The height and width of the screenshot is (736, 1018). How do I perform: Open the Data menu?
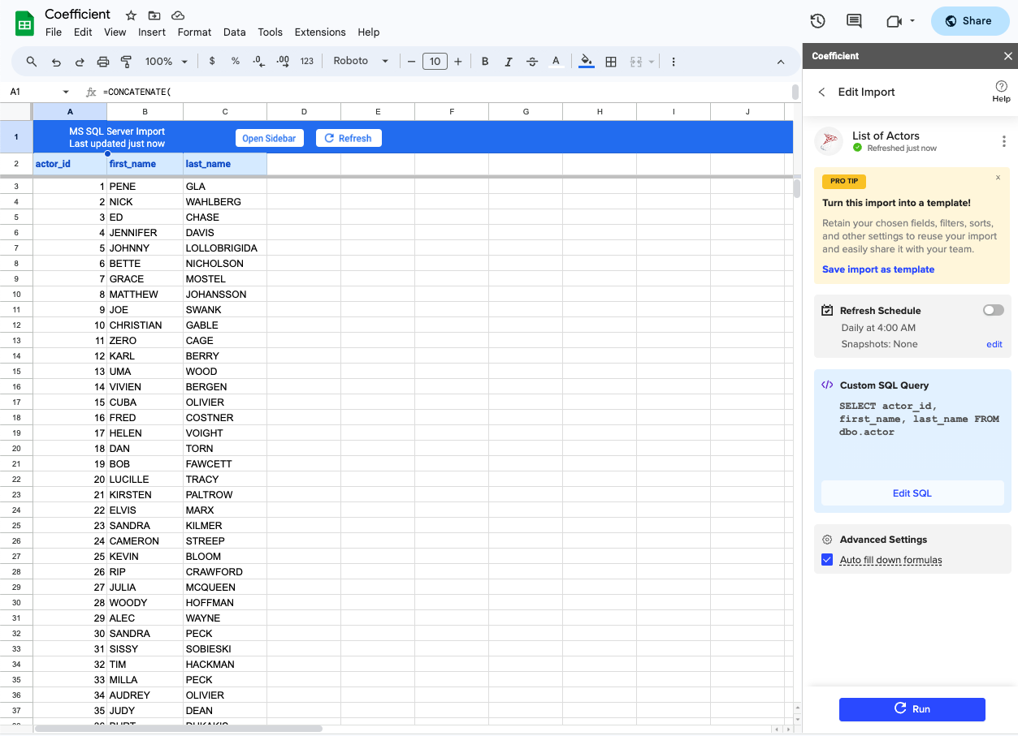pyautogui.click(x=234, y=32)
